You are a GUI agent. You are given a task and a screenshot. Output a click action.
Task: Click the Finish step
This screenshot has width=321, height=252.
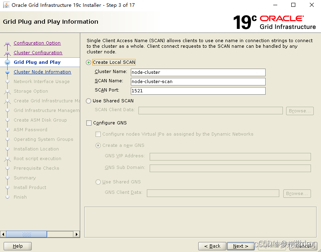20,197
